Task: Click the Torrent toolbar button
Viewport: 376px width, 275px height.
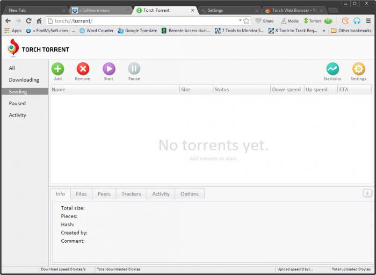Action: [x=313, y=21]
